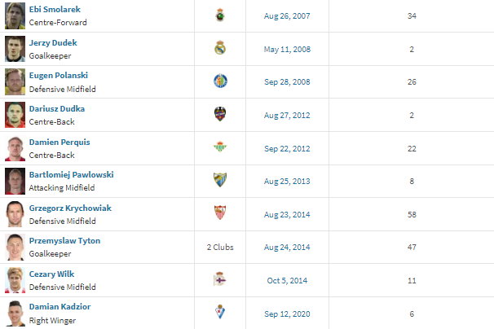Click Bartlomiej Pawlowski's player photo
Image resolution: width=494 pixels, height=329 pixels.
coord(15,180)
